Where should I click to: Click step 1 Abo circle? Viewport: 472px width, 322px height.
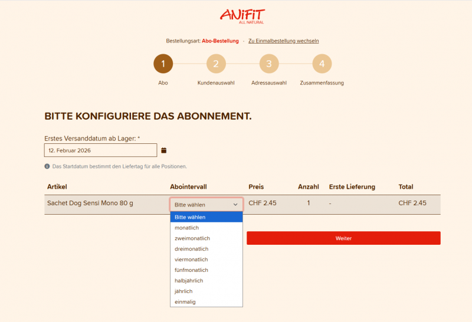(163, 64)
